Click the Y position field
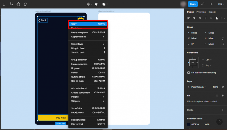 [211, 33]
